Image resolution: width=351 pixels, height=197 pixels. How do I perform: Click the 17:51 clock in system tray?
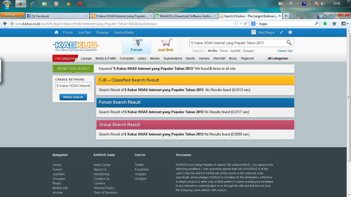point(337,4)
